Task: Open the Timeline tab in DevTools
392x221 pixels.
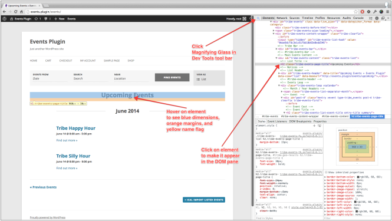Action: tap(307, 18)
